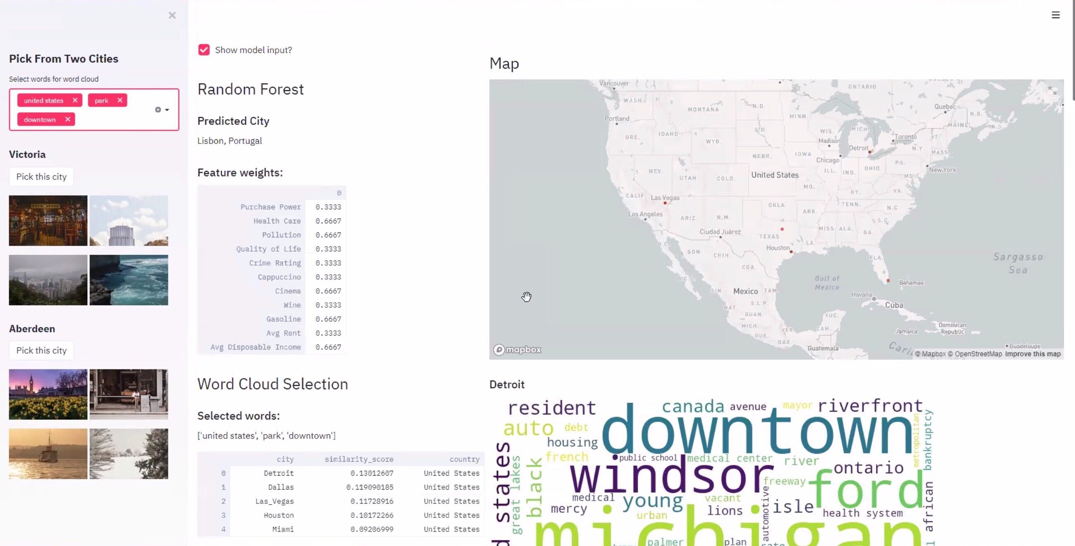Remove the 'downtown' tag
Image resolution: width=1075 pixels, height=546 pixels.
67,120
